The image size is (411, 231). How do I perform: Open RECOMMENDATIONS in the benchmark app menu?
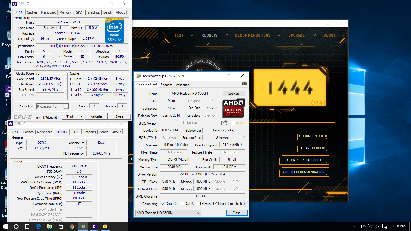click(253, 35)
